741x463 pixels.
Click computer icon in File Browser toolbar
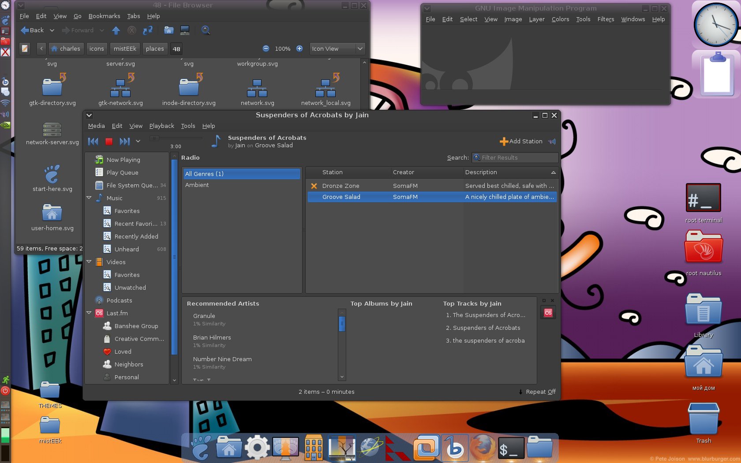[185, 30]
